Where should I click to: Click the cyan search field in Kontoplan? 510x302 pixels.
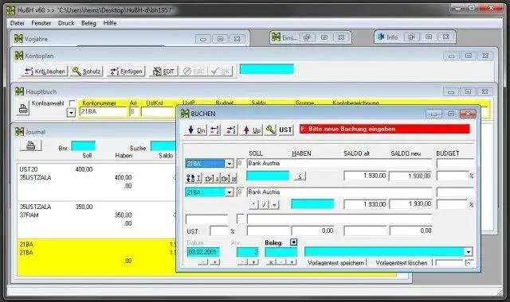[267, 69]
